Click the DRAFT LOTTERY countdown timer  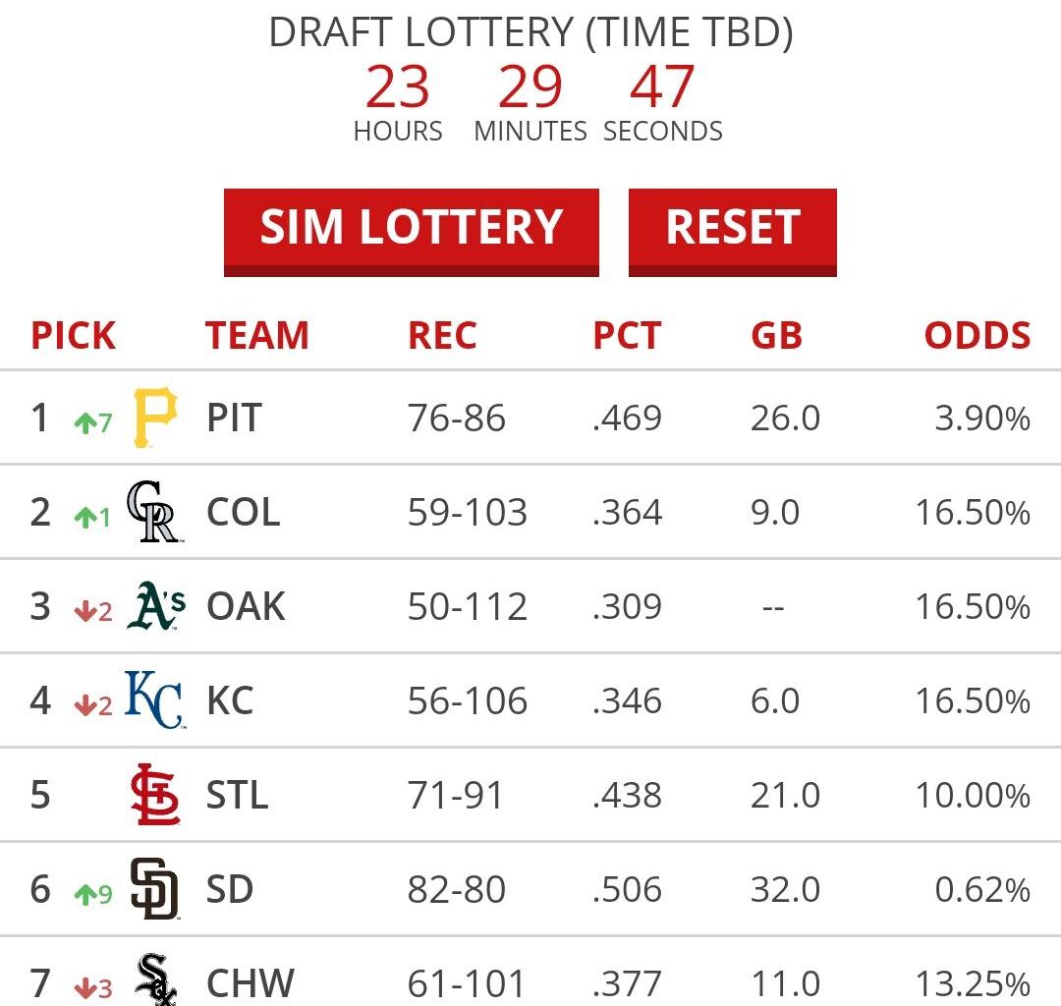point(530,93)
